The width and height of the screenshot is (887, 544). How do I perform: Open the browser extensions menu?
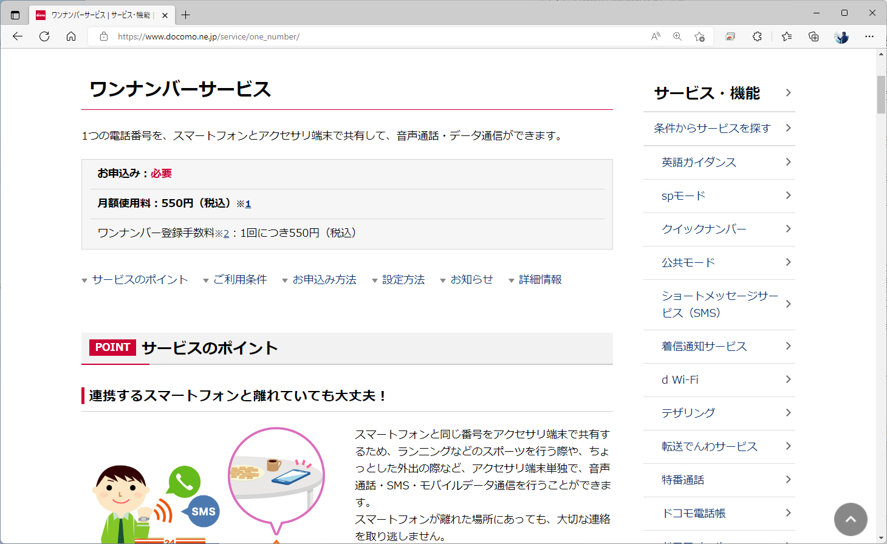(757, 36)
